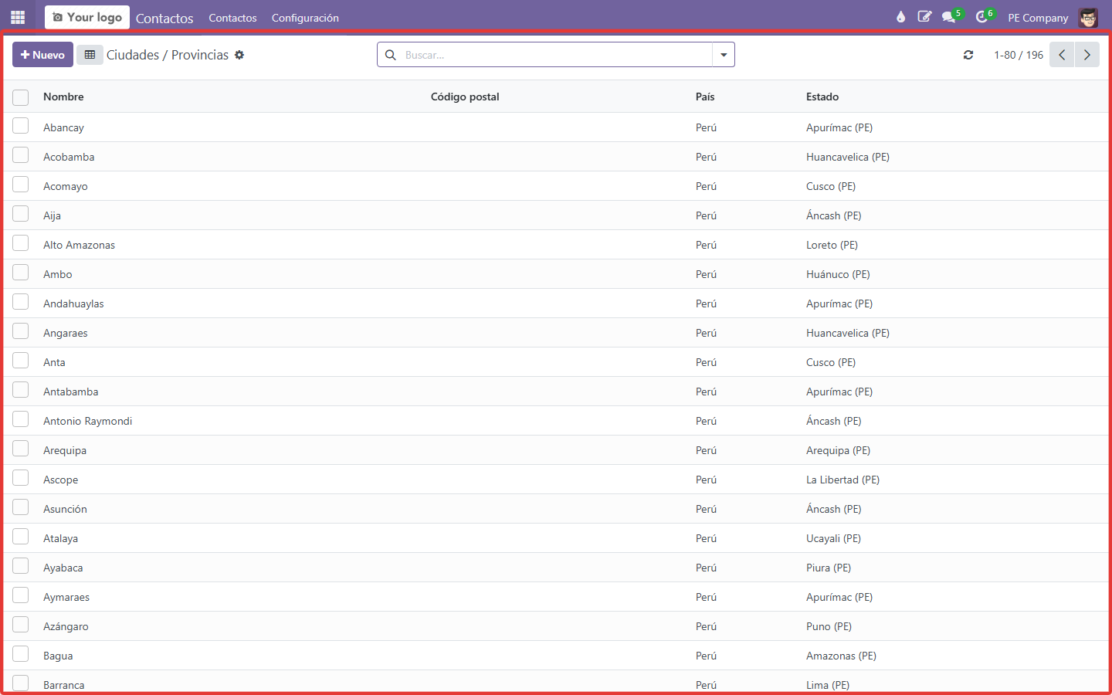This screenshot has height=695, width=1112.
Task: Go to next page of records
Action: coord(1087,55)
